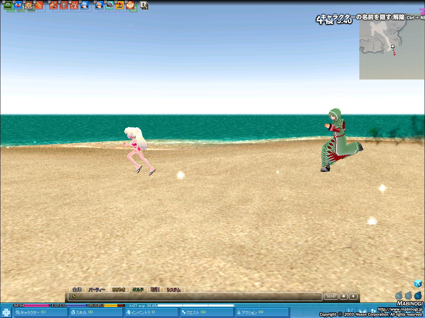Focus the chat message input field
The height and width of the screenshot is (318, 425).
195,296
